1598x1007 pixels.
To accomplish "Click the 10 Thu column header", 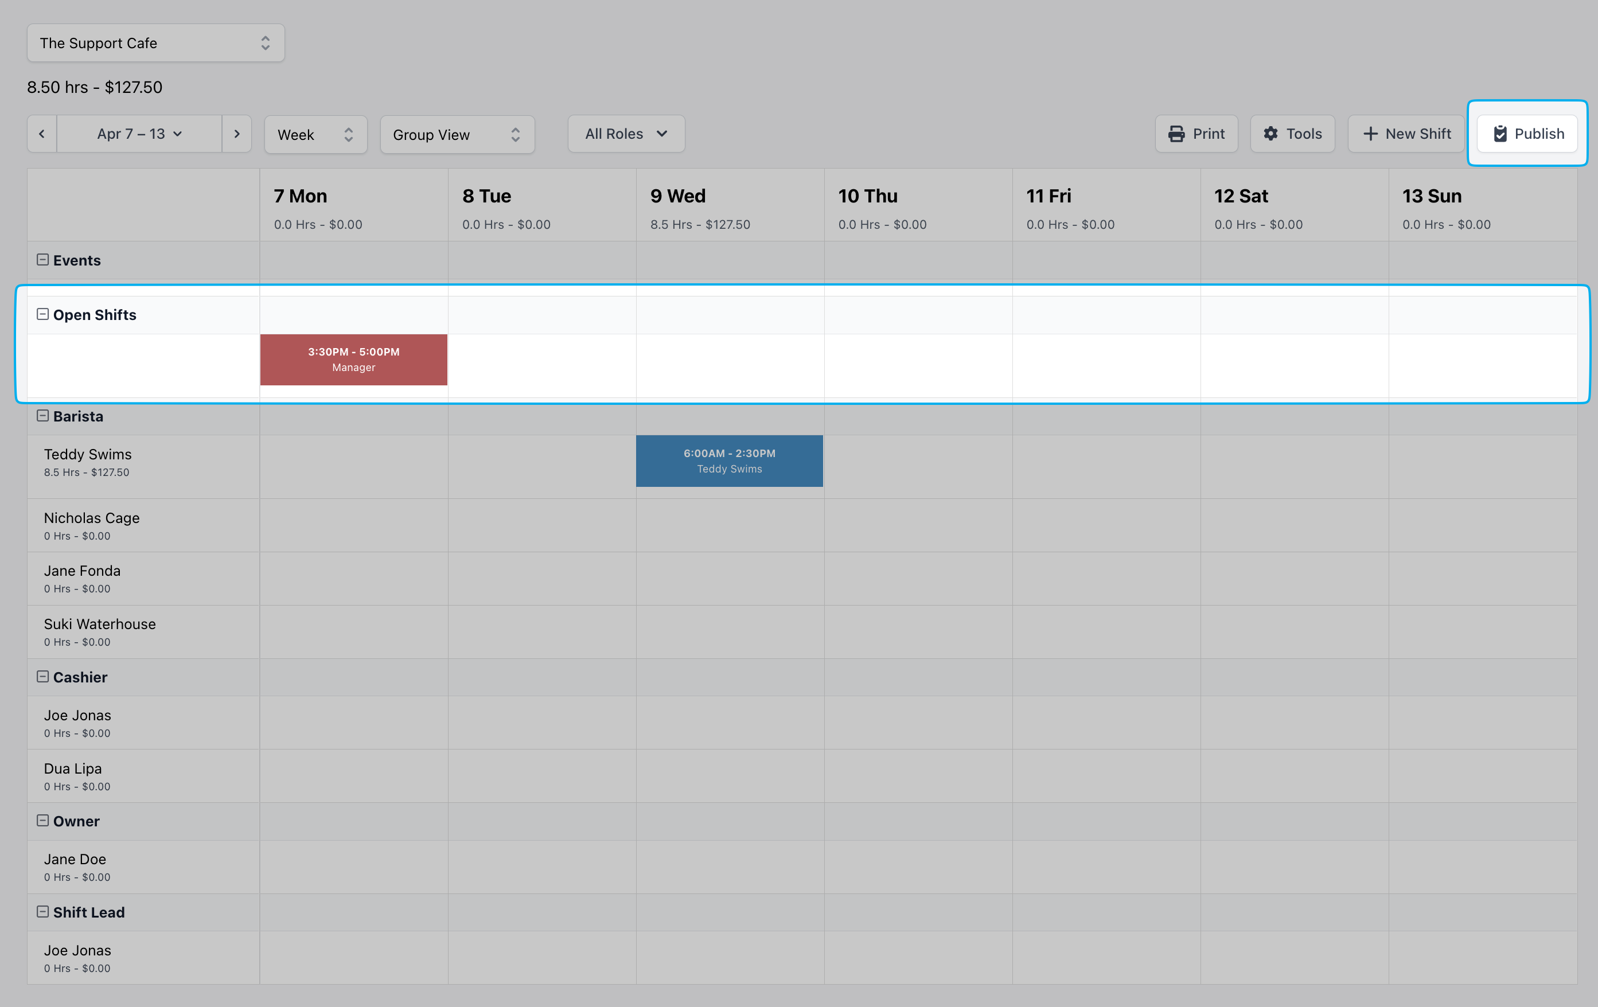I will tap(867, 196).
